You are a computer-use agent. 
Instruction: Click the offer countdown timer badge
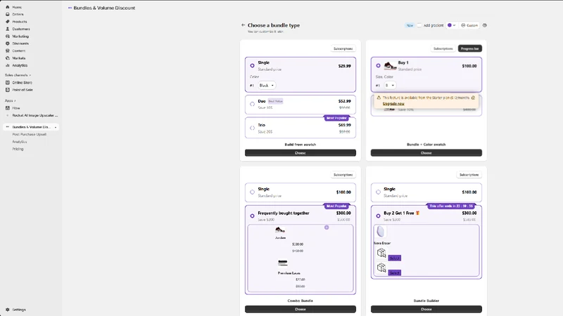(450, 206)
